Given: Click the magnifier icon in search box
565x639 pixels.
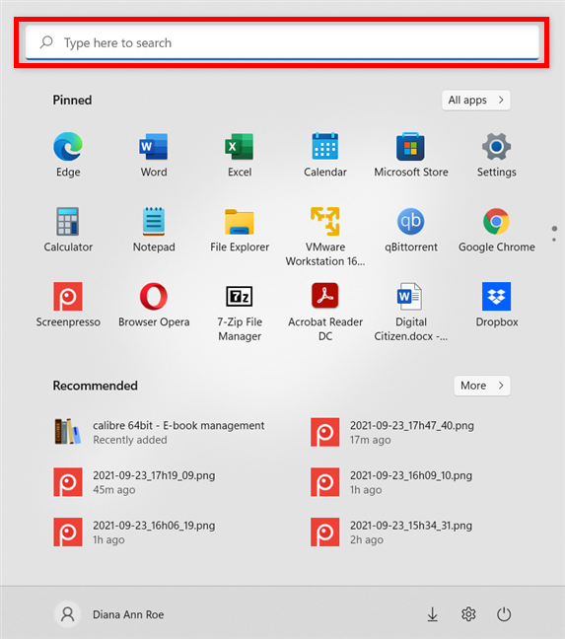Looking at the screenshot, I should point(46,42).
